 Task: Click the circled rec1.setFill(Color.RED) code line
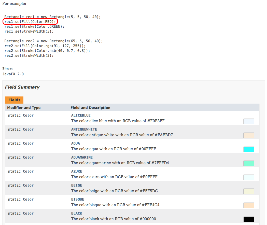coord(30,22)
